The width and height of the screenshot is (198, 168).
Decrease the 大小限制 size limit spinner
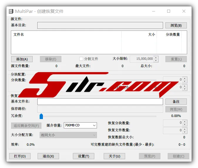pos(156,60)
